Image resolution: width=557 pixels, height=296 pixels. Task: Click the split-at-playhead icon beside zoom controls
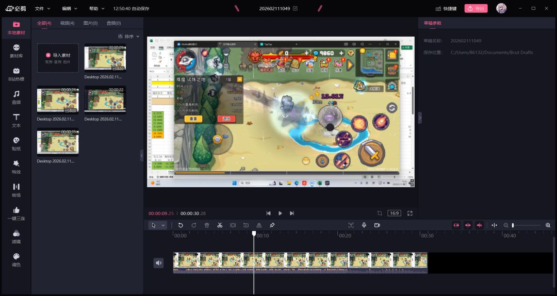pos(494,225)
